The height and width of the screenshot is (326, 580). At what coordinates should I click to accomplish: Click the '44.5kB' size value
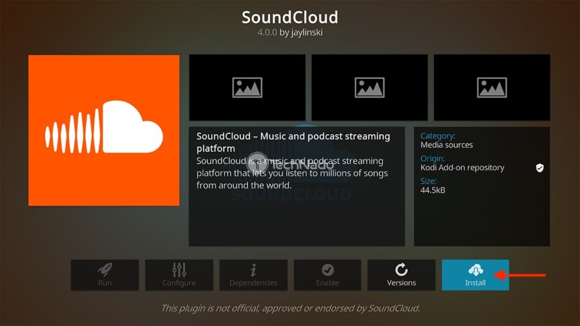433,190
